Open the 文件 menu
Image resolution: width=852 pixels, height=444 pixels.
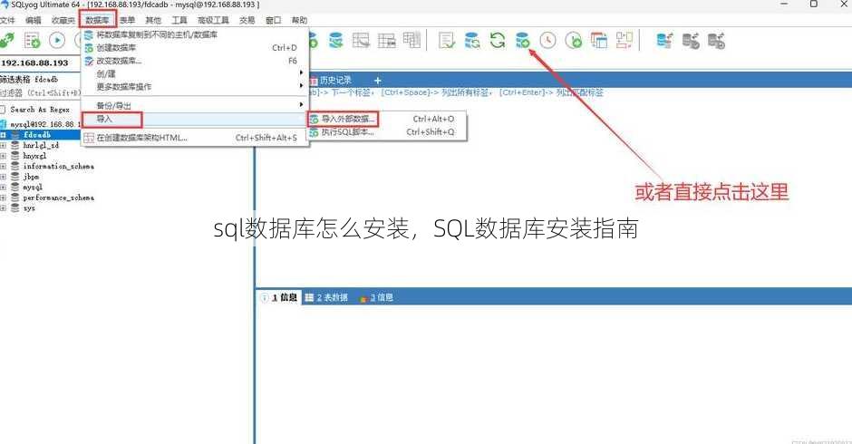tap(7, 20)
